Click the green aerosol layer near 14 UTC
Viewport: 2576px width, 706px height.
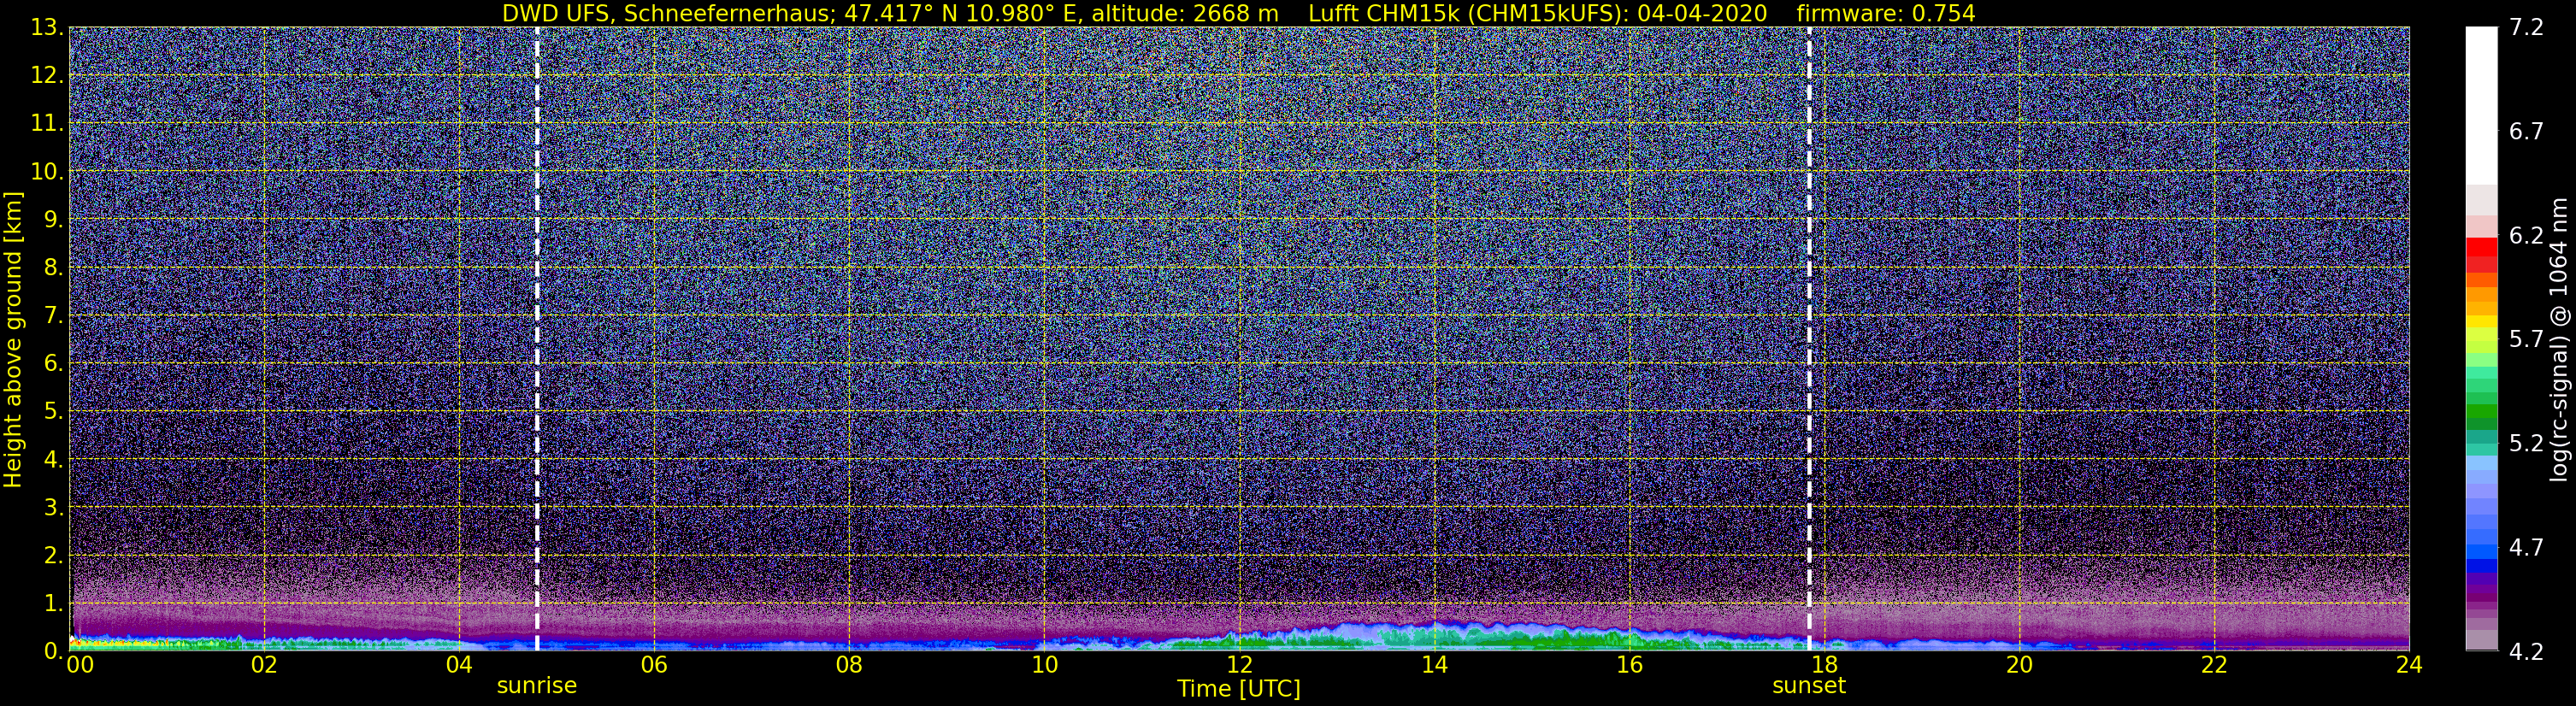click(x=1434, y=638)
